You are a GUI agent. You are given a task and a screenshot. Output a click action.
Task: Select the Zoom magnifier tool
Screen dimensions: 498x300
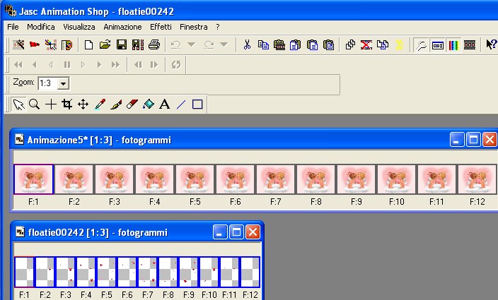coord(34,104)
